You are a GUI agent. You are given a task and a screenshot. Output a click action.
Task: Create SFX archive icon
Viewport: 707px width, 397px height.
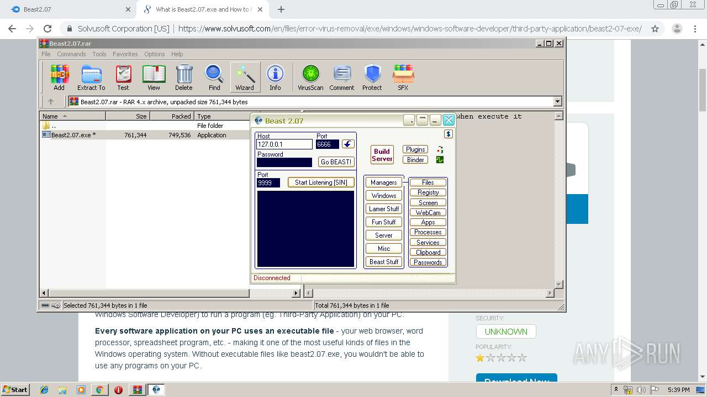403,77
